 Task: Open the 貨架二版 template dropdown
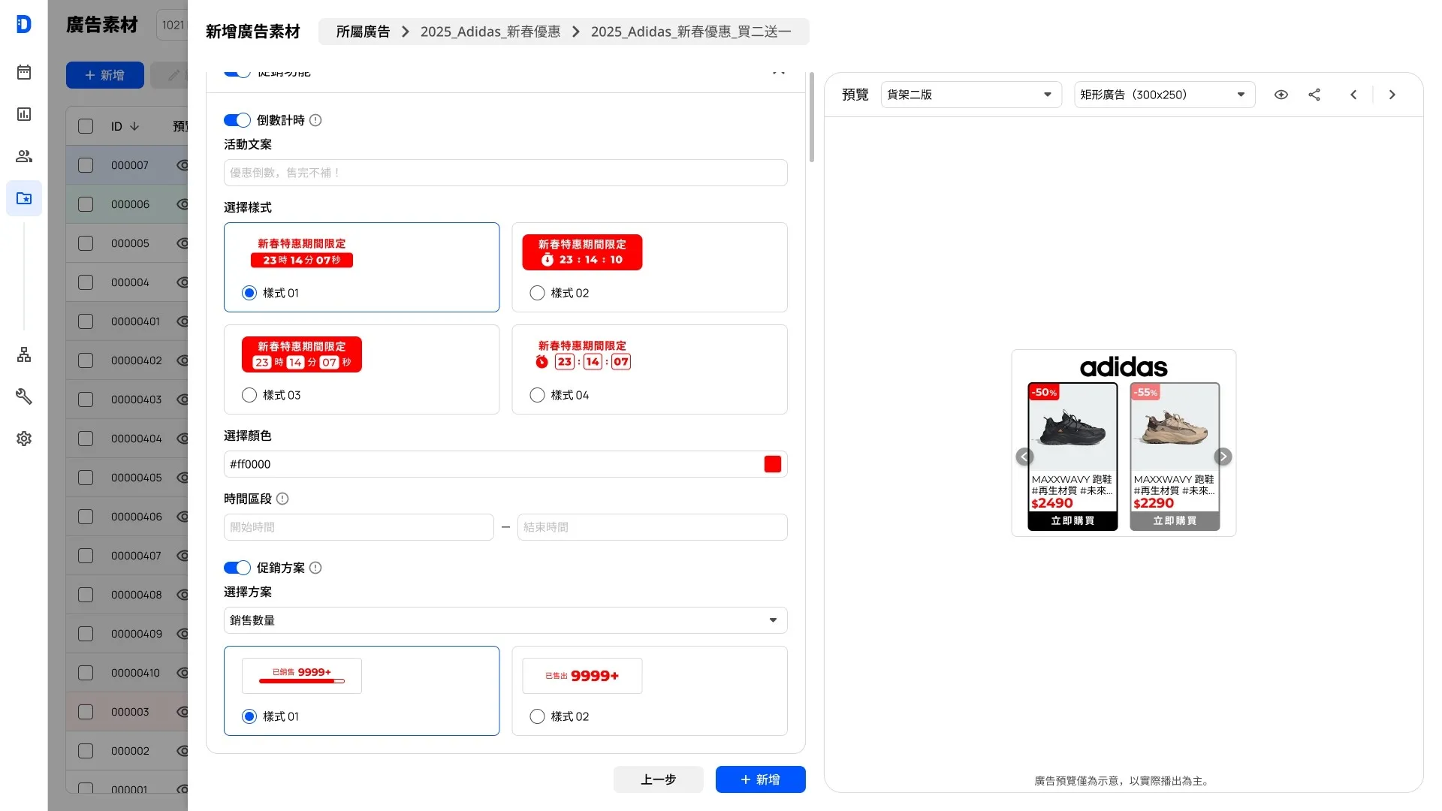[x=971, y=95]
